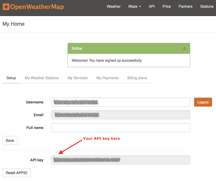Screen dimensions: 216x181
Task: Click the Reset APPID button
Action: 16,173
